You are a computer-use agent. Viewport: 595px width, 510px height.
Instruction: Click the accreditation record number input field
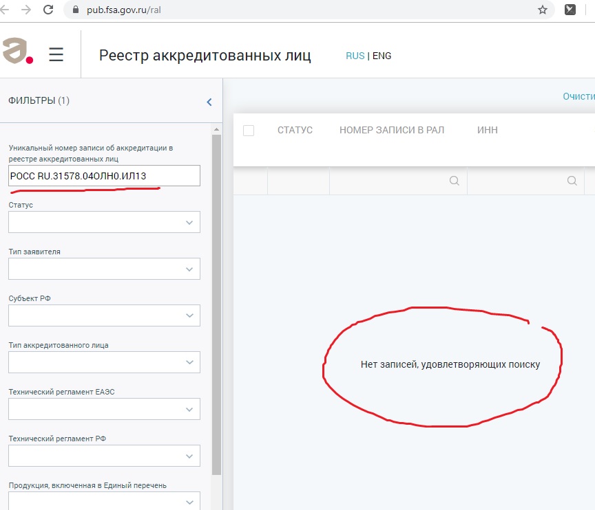(105, 176)
